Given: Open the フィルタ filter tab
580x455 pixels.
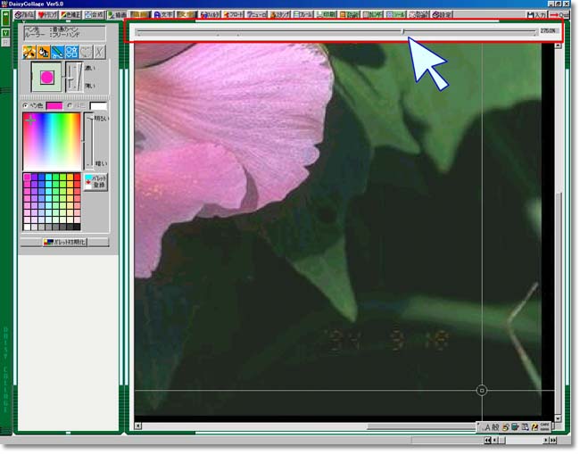Looking at the screenshot, I should click(210, 15).
